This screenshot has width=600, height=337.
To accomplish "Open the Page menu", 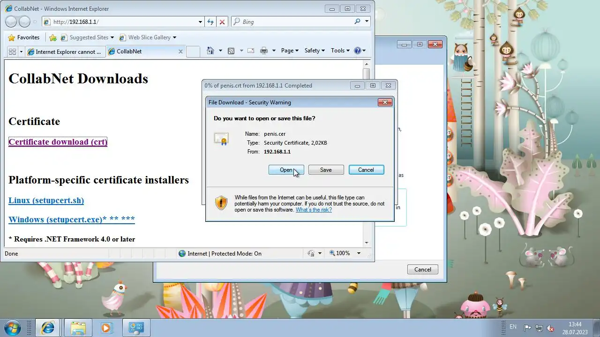I will [290, 51].
